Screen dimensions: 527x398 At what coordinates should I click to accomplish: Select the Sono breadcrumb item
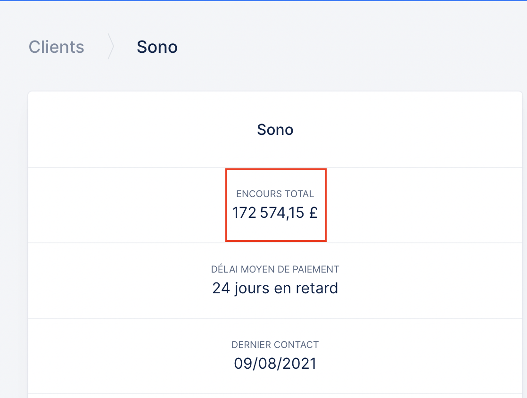157,47
